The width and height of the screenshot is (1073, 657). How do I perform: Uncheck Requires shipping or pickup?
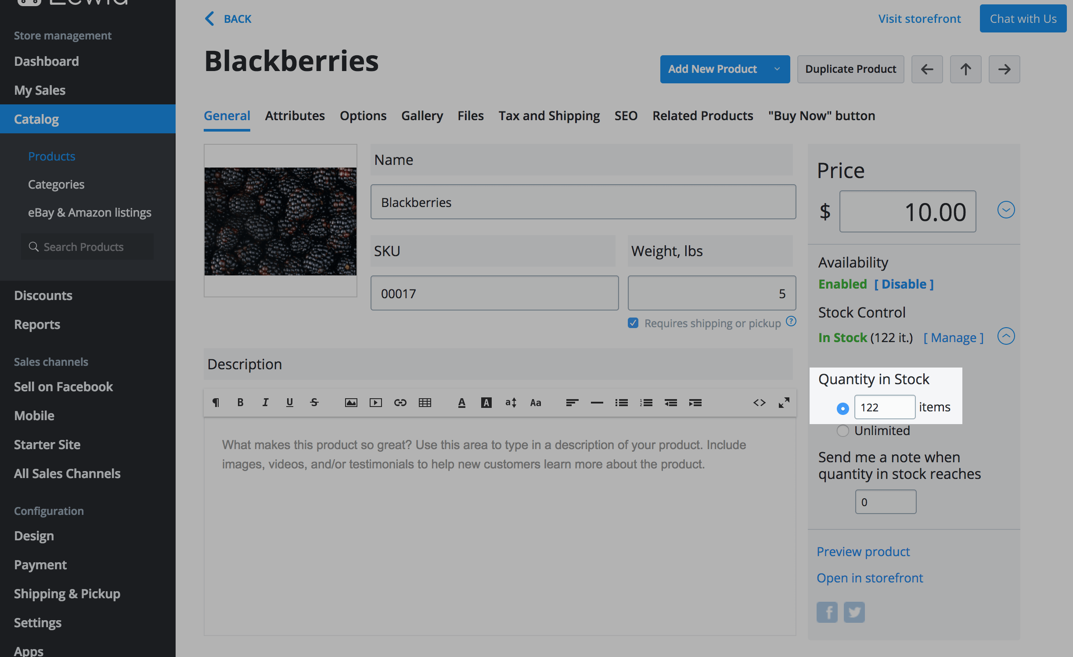click(633, 323)
